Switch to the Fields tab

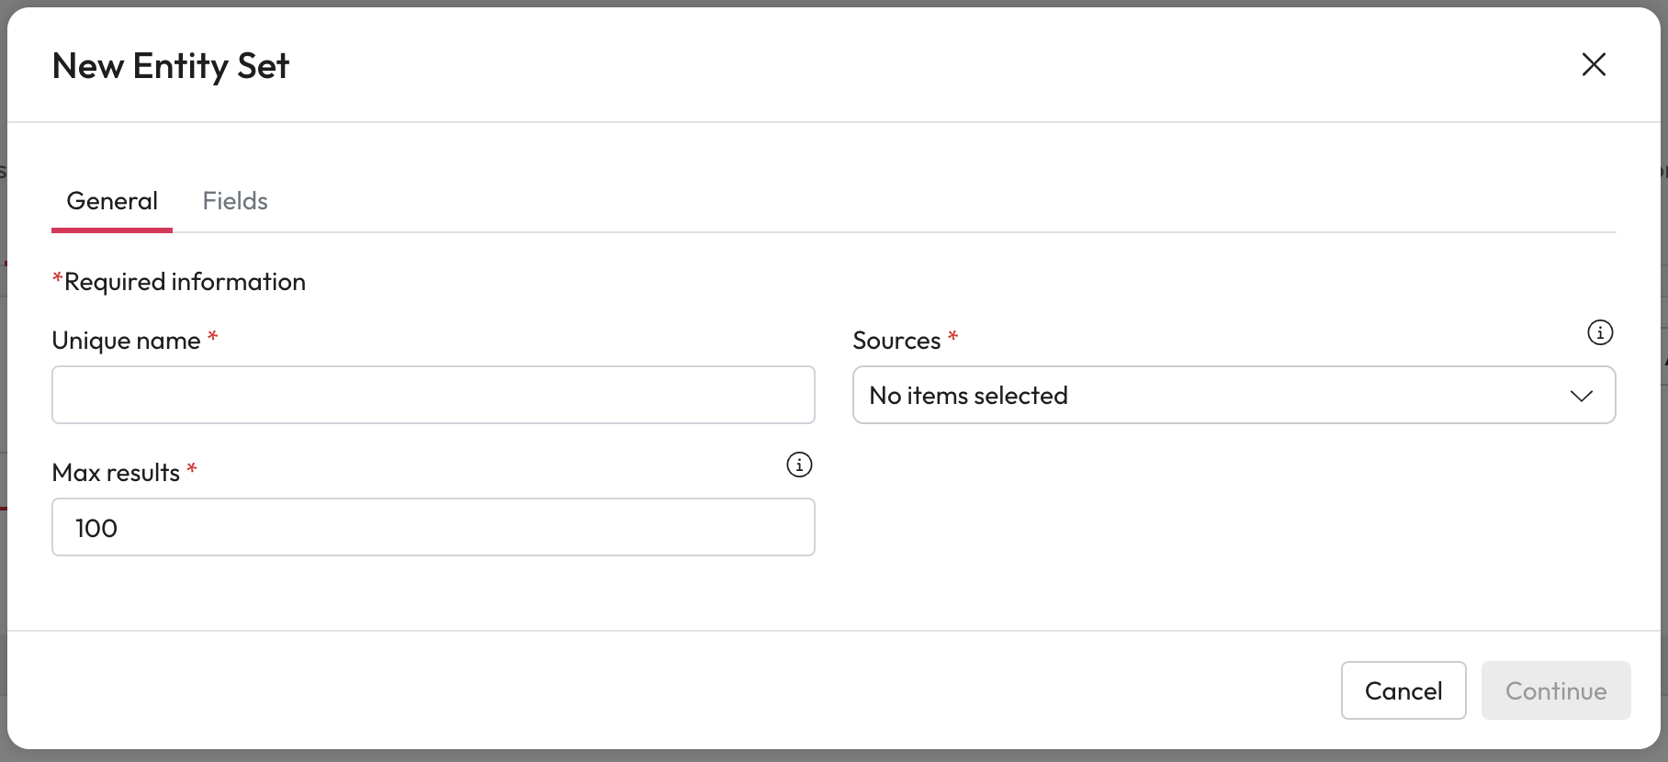point(235,201)
